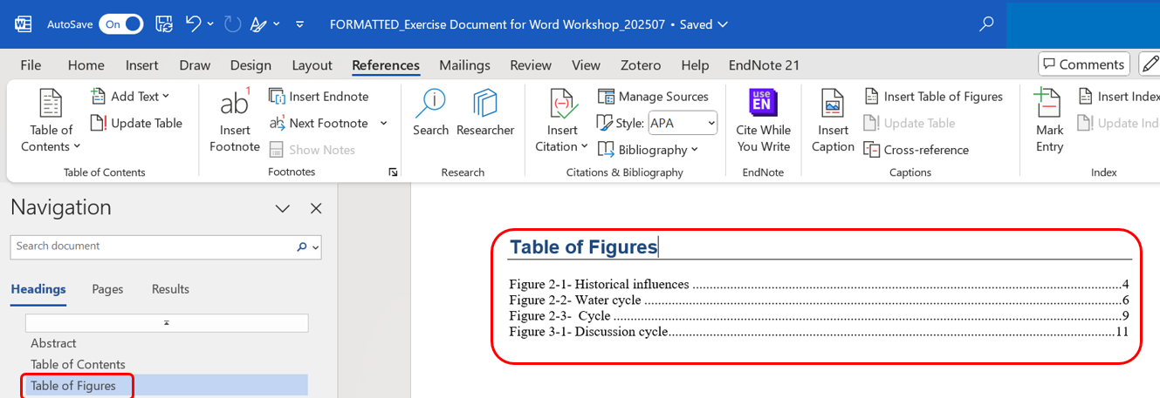The width and height of the screenshot is (1160, 398).
Task: Toggle the AutoSave switch off
Action: coord(120,24)
